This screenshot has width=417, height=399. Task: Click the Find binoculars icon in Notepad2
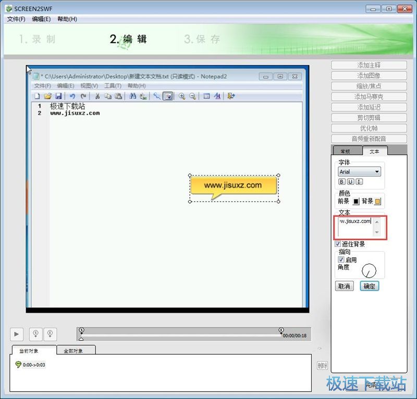pyautogui.click(x=132, y=96)
